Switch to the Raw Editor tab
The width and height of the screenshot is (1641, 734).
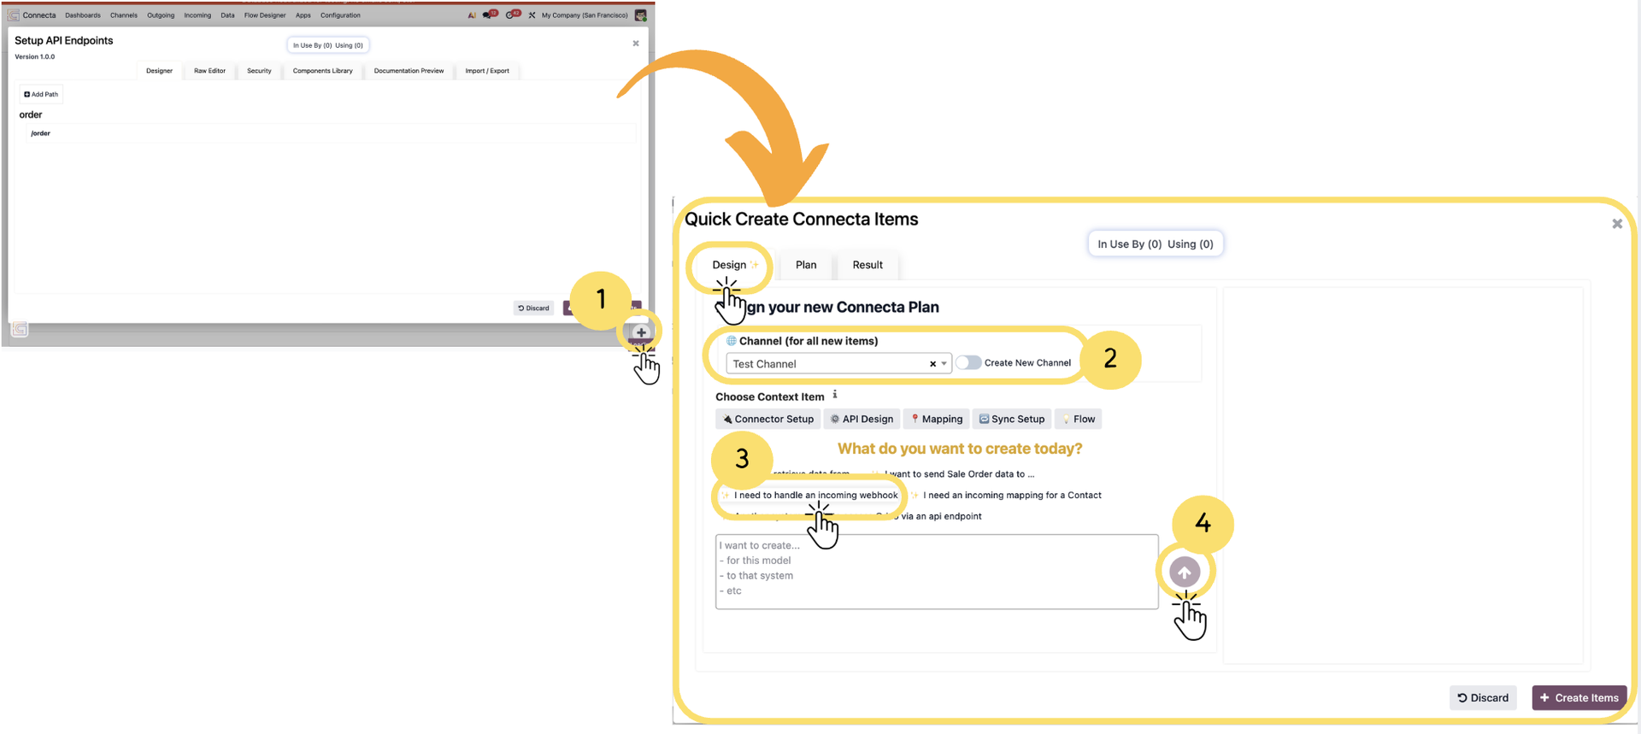(209, 71)
